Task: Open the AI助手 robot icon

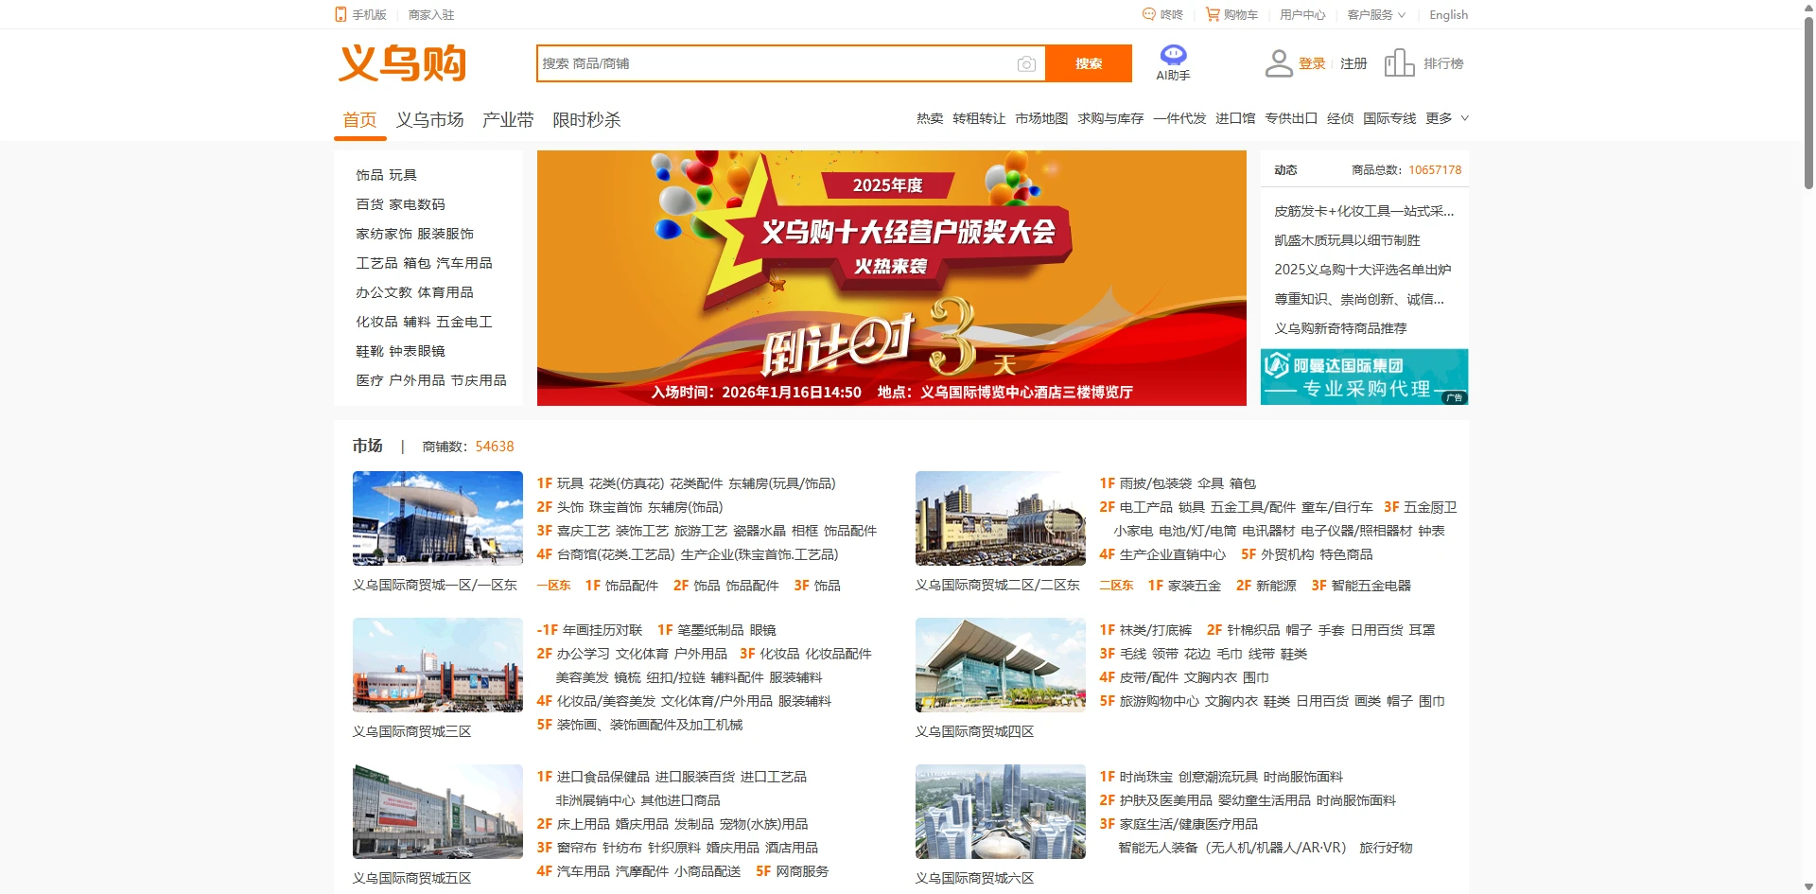Action: click(1173, 56)
